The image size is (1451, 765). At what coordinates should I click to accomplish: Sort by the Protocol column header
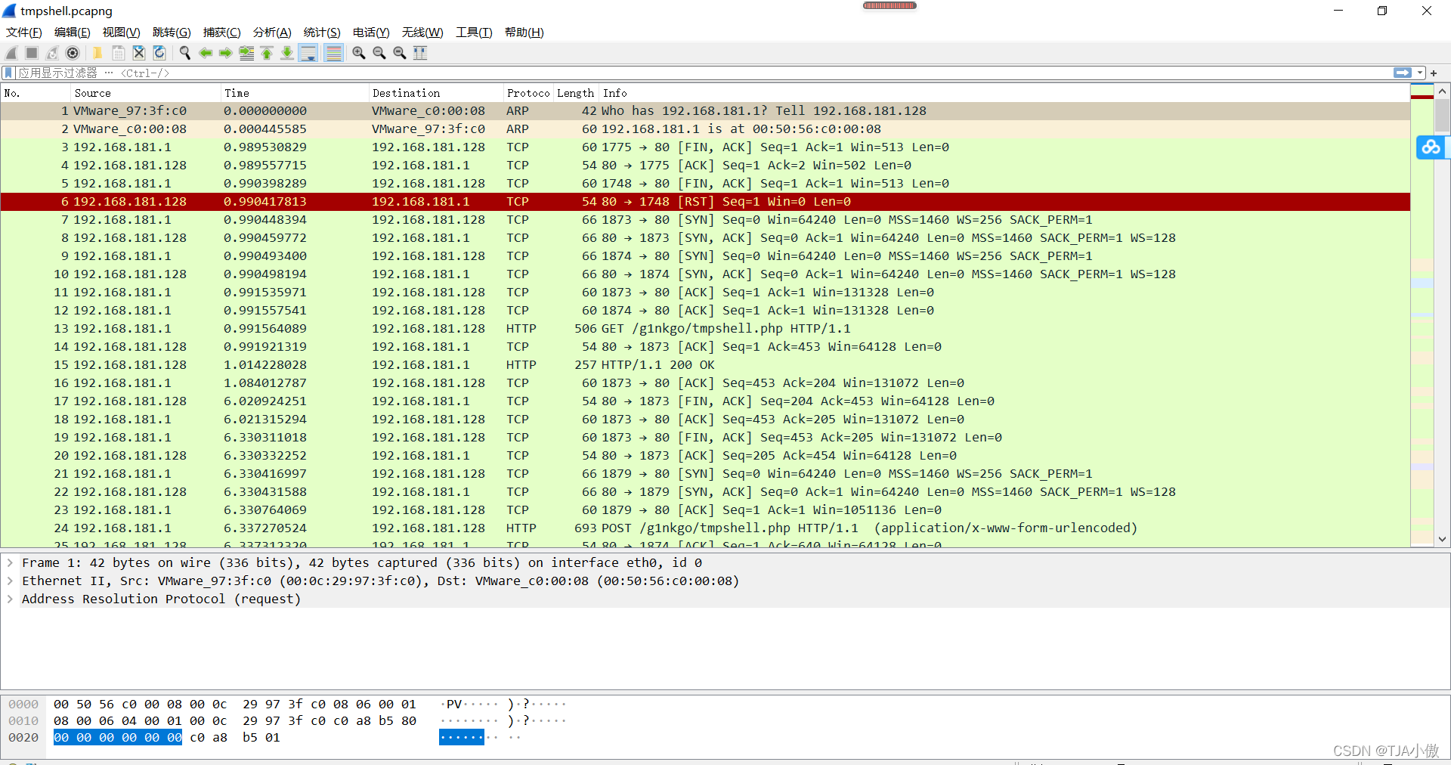coord(528,93)
